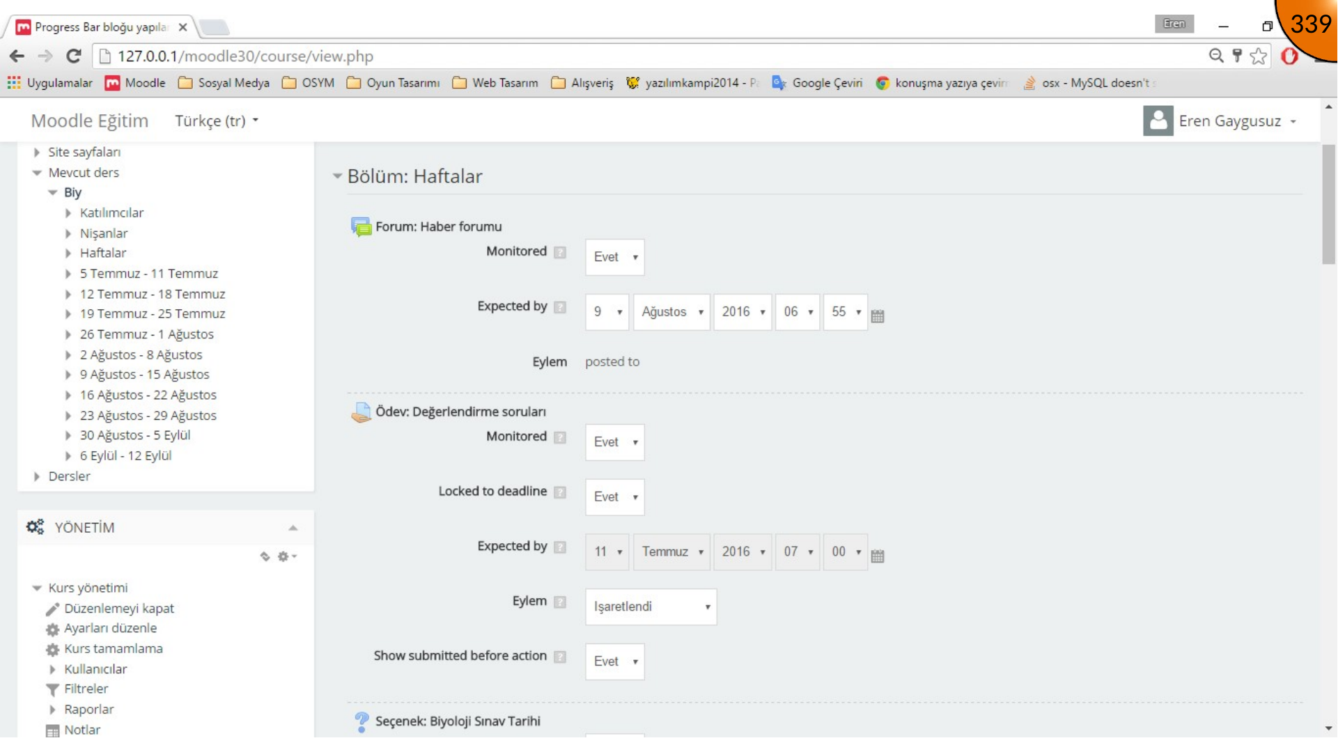Expand Raporlar under Kurs yönetimi

[53, 710]
